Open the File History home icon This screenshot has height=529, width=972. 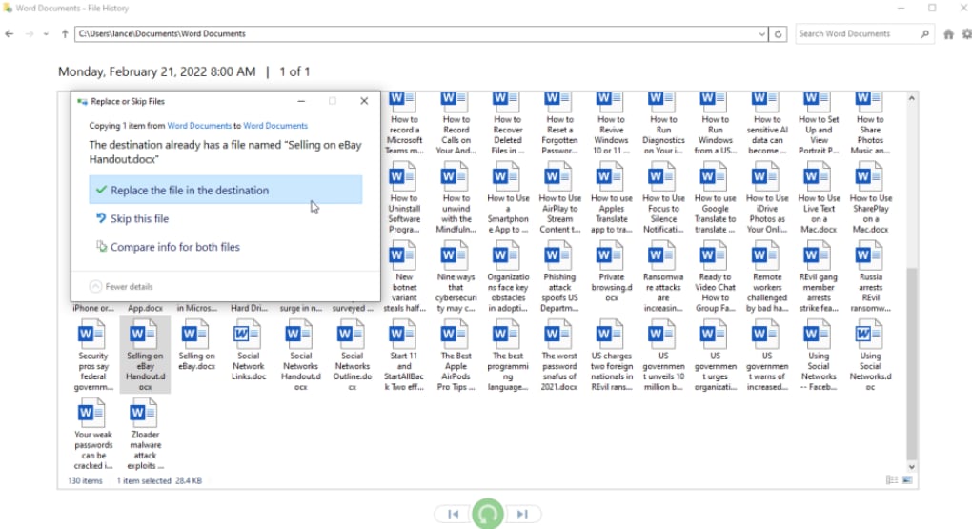click(948, 34)
